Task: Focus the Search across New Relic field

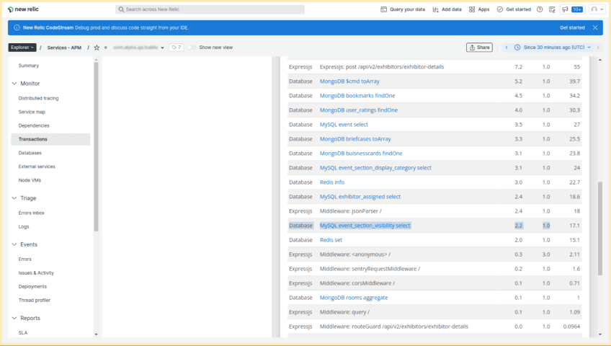Action: [210, 9]
